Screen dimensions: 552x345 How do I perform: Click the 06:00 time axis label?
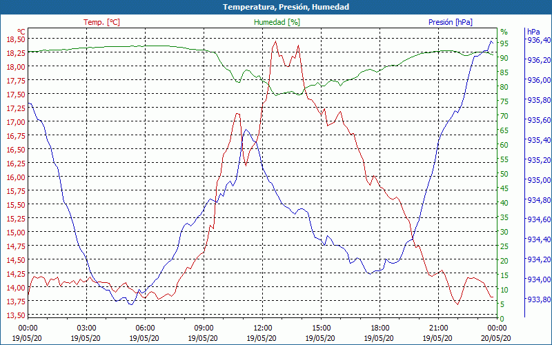(x=145, y=328)
